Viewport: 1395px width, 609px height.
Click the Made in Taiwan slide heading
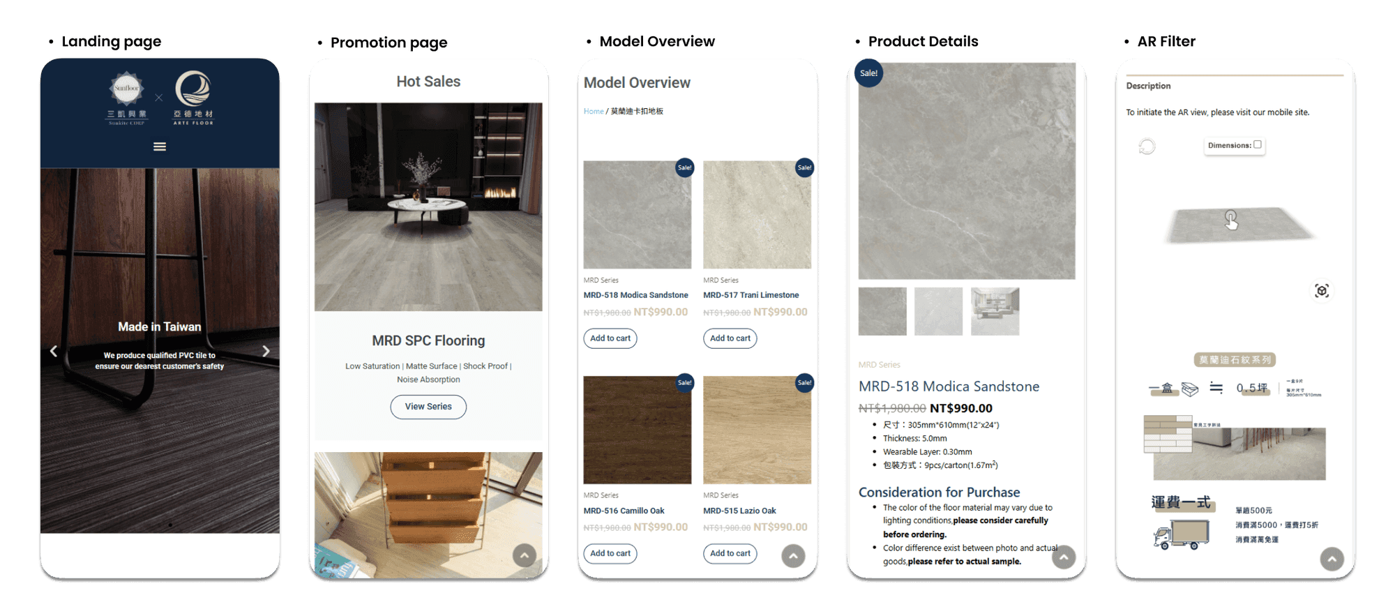tap(160, 326)
